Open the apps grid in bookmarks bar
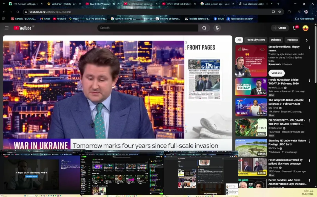 tap(4, 19)
